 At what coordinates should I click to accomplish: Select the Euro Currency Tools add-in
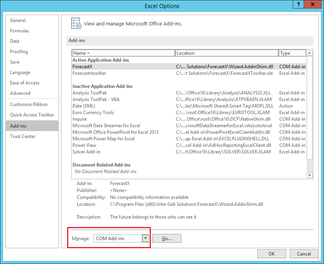116,112
